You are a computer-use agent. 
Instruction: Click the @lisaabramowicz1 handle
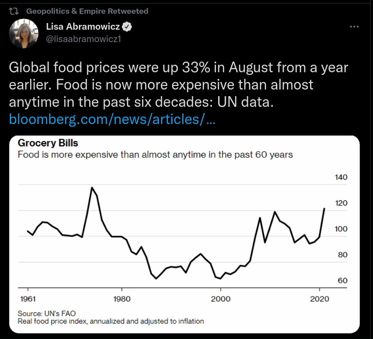(x=83, y=39)
